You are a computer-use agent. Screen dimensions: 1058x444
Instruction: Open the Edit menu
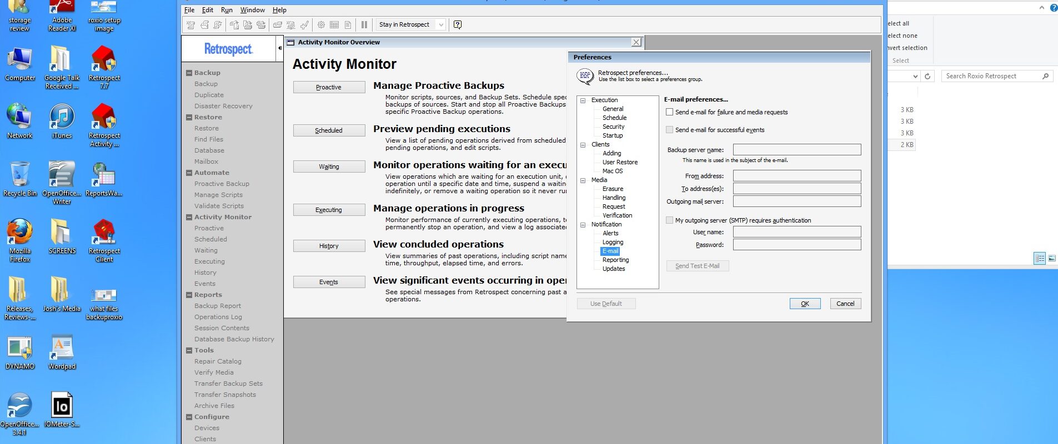(x=208, y=10)
